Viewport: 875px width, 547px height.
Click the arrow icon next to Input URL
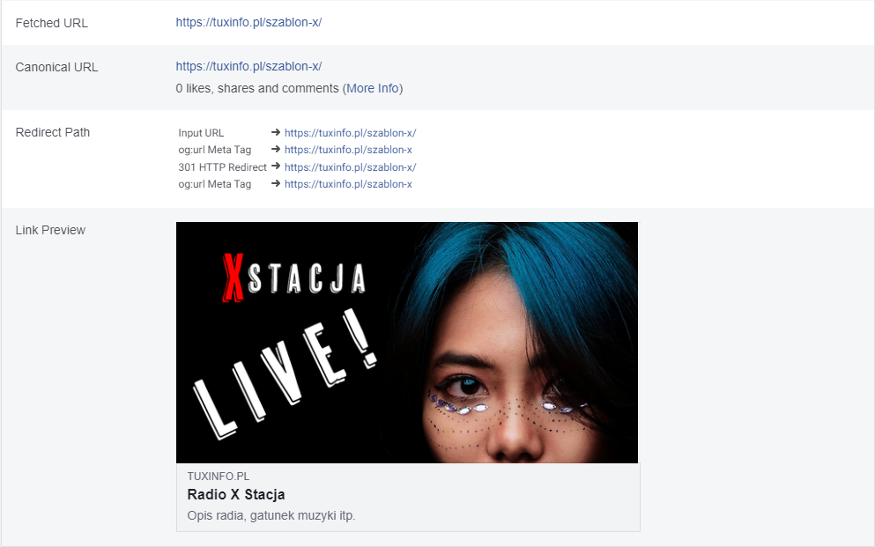[x=276, y=132]
